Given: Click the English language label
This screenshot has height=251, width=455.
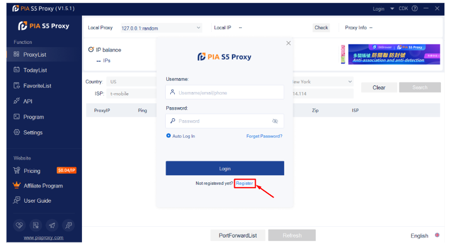Looking at the screenshot, I should (419, 236).
